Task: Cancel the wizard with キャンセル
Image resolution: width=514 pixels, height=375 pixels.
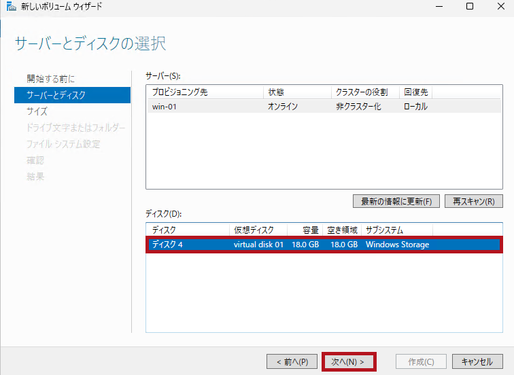Action: (477, 361)
